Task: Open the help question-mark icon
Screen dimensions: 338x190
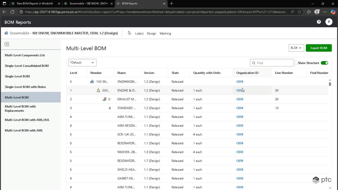Action: click(x=319, y=22)
